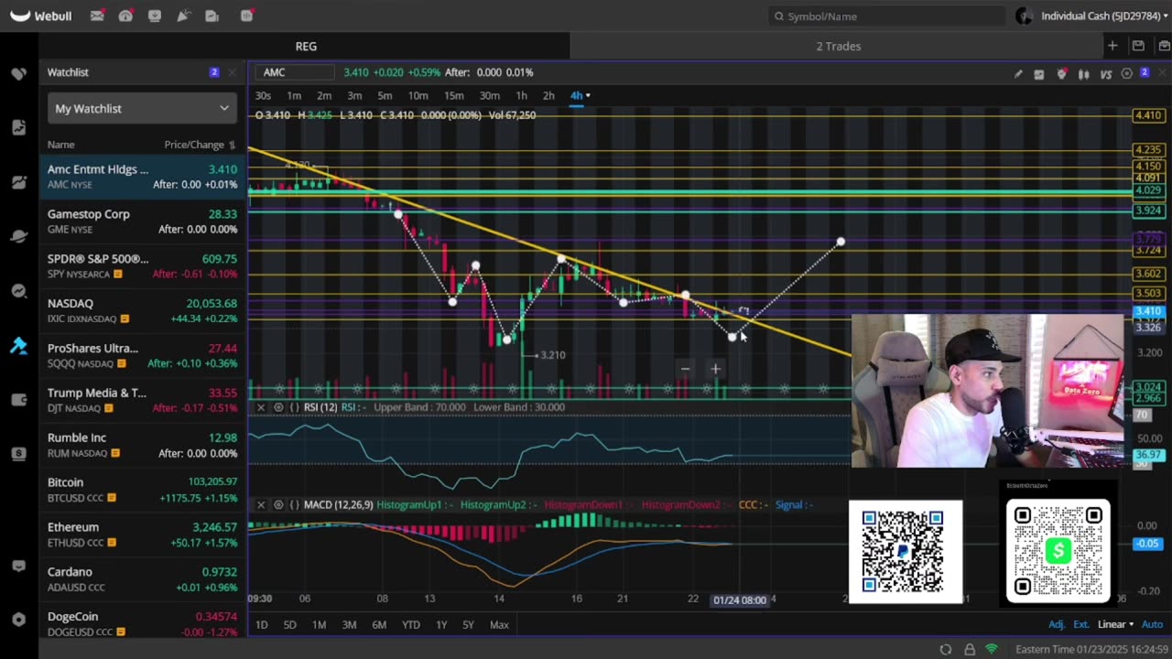
Task: Switch to the 2 Trades layout tab
Action: [x=839, y=46]
